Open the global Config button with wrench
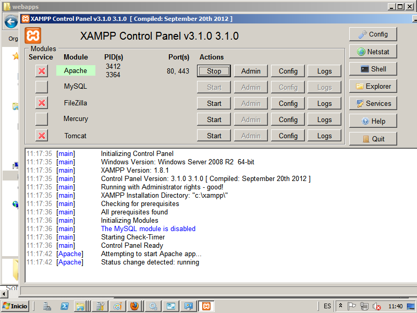 pyautogui.click(x=373, y=34)
